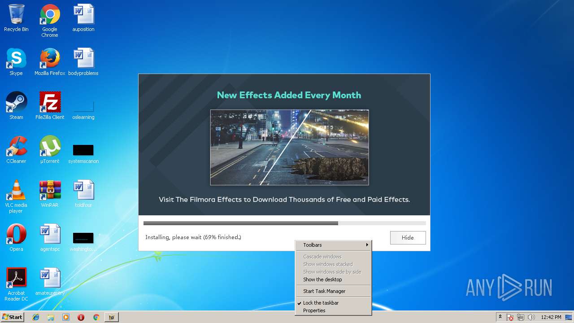Launch Skype from the desktop

click(x=16, y=62)
